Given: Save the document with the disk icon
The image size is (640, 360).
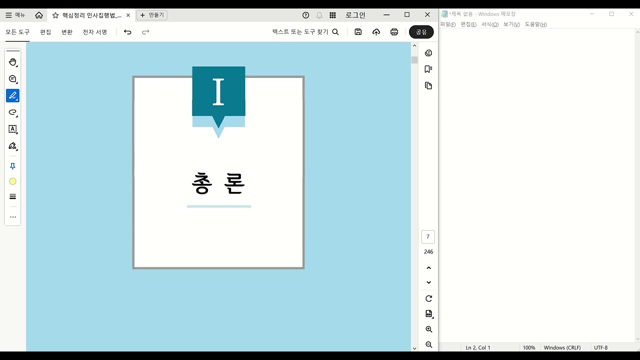Looking at the screenshot, I should pyautogui.click(x=358, y=32).
